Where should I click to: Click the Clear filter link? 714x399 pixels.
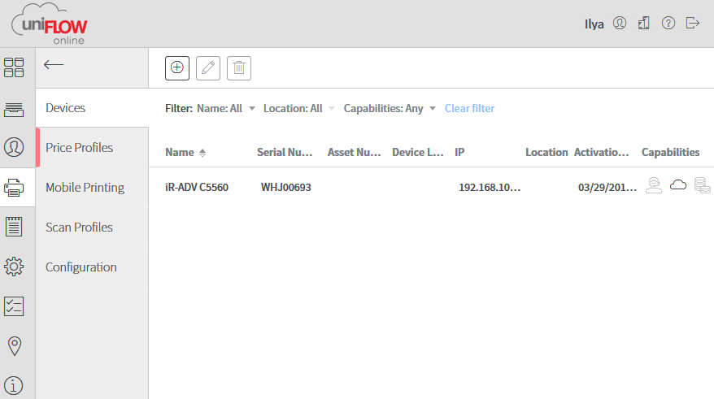click(x=469, y=108)
